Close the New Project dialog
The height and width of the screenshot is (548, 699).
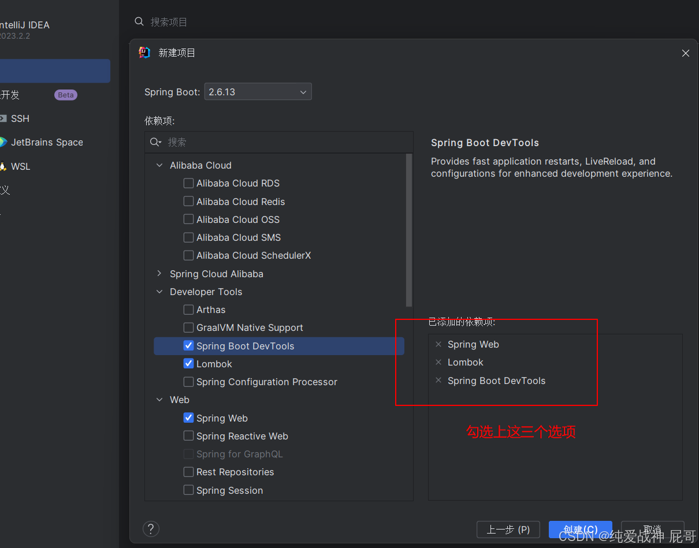coord(686,53)
